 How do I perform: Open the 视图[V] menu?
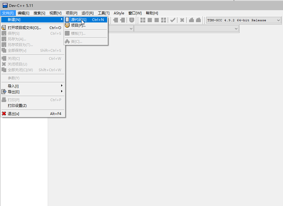pos(56,13)
